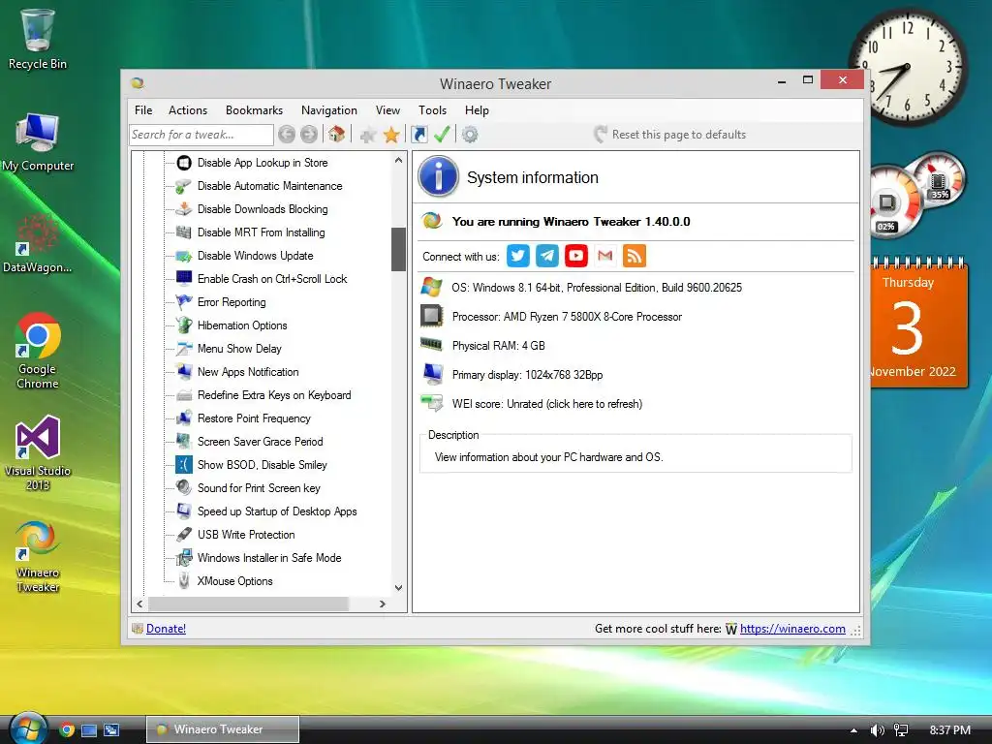Open the https://winaero.com link
The image size is (992, 744).
[x=792, y=628]
